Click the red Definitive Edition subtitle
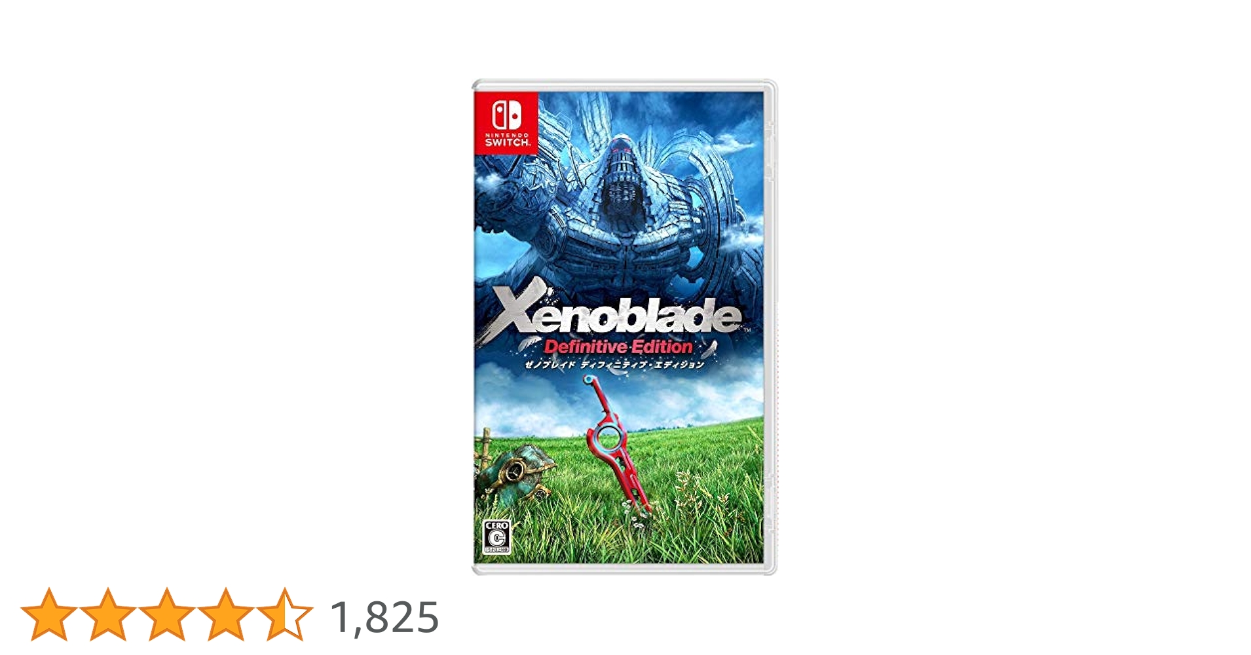The image size is (1251, 655). click(618, 346)
